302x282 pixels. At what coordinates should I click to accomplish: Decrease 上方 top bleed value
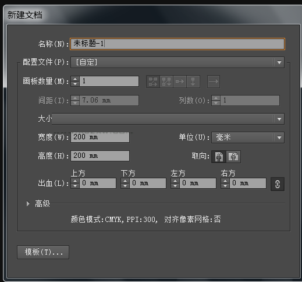(x=75, y=186)
